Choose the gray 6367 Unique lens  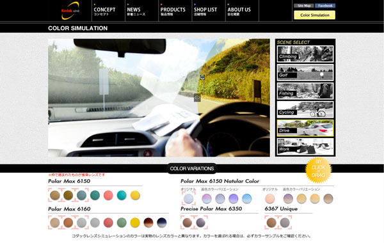pyautogui.click(x=285, y=223)
